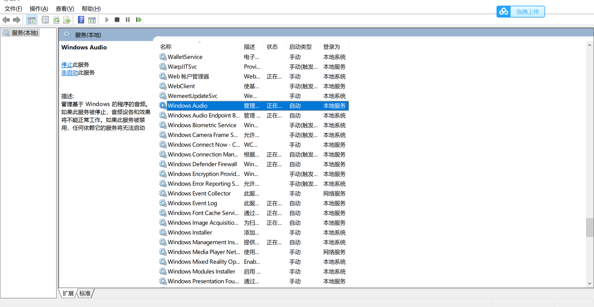The height and width of the screenshot is (307, 594).
Task: Select Windows Mixed Reality OpenXR service
Action: (x=254, y=262)
